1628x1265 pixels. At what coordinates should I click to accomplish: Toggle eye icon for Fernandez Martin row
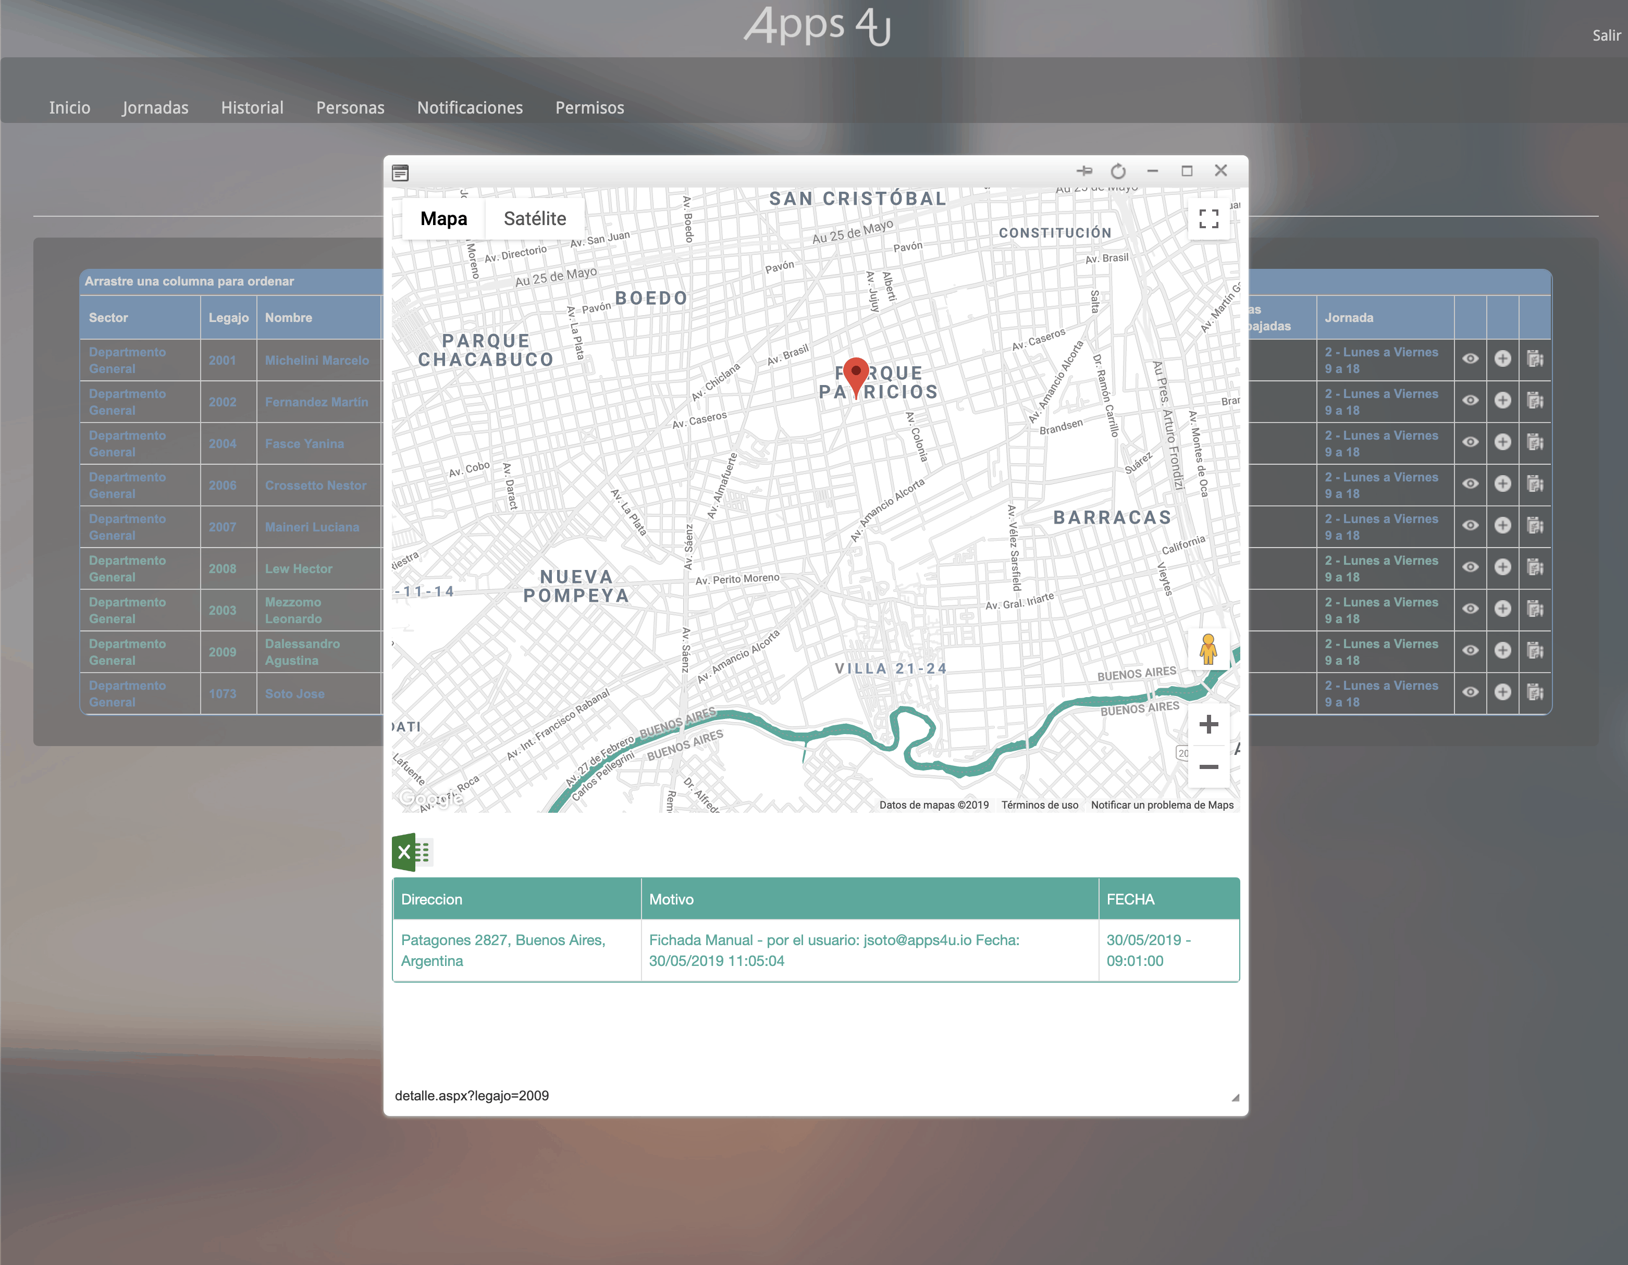click(x=1470, y=401)
